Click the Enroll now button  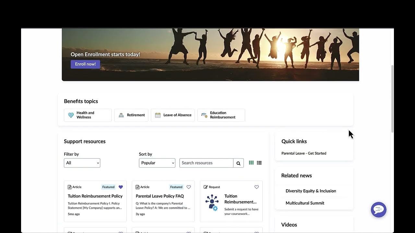(85, 64)
